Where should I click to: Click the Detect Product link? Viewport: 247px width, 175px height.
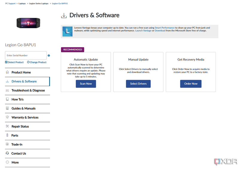pyautogui.click(x=14, y=62)
